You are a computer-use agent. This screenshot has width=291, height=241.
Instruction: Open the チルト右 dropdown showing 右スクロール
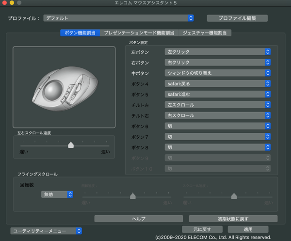pos(217,115)
